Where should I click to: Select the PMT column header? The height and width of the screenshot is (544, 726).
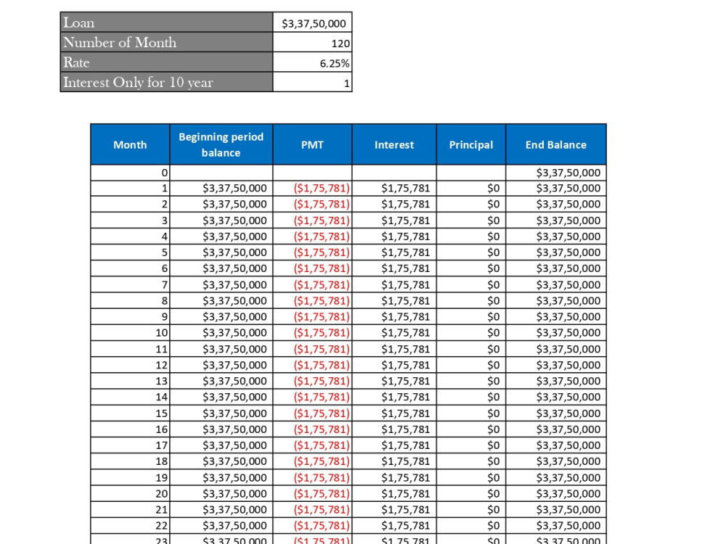(312, 144)
